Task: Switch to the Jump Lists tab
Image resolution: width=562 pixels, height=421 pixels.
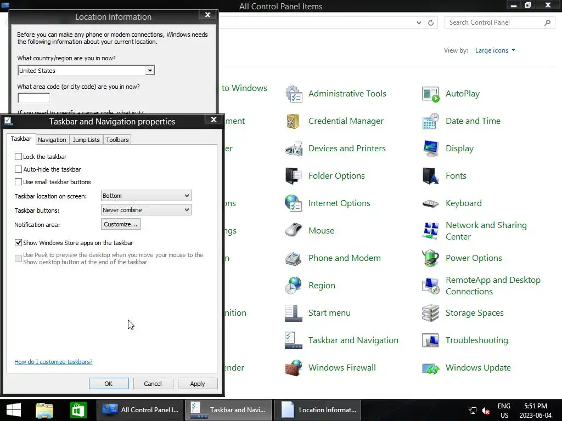Action: 86,140
